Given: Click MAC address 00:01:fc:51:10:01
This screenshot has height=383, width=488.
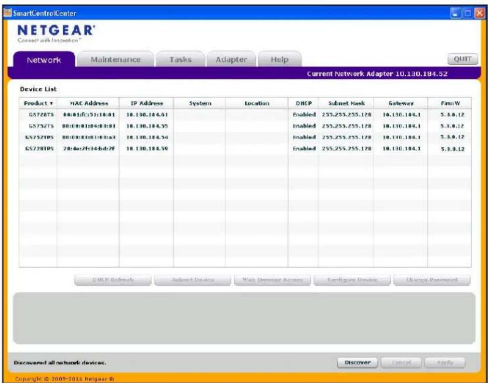Looking at the screenshot, I should (x=89, y=115).
